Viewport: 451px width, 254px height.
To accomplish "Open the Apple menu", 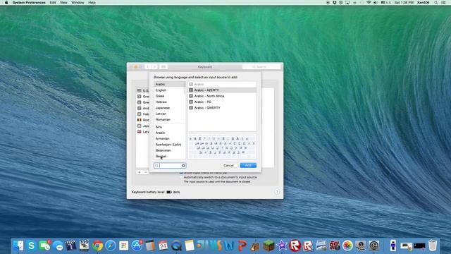I will 6,3.
